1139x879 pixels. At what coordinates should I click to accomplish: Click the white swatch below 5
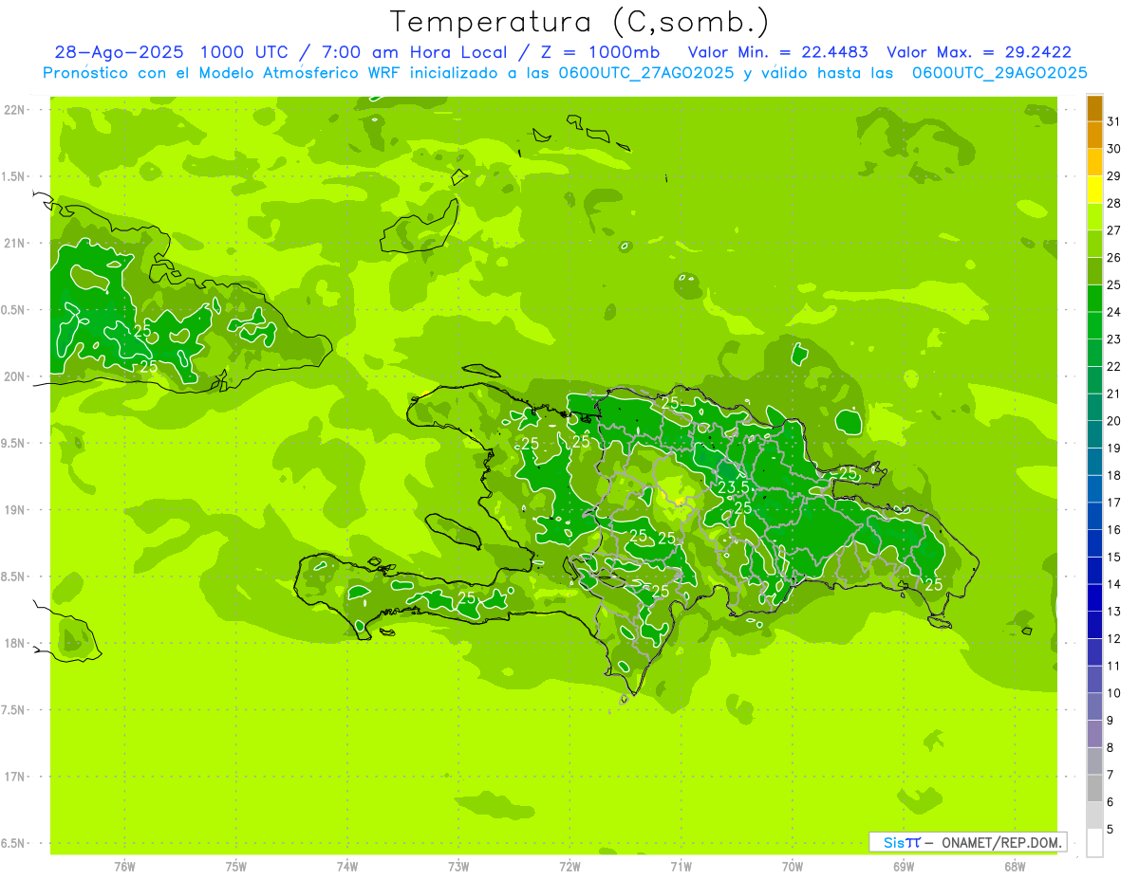pos(1094,843)
